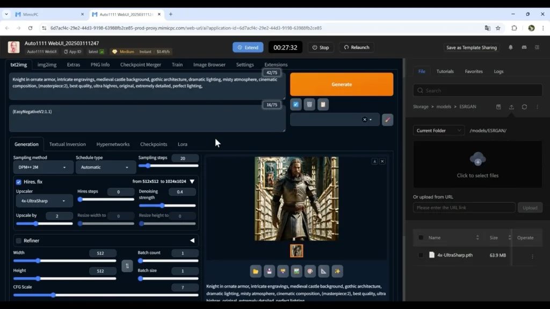Click the trash icon to clear prompt
Image resolution: width=550 pixels, height=309 pixels.
[309, 105]
